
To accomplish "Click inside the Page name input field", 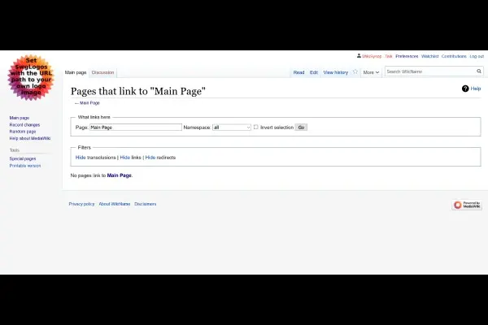I will click(x=135, y=128).
